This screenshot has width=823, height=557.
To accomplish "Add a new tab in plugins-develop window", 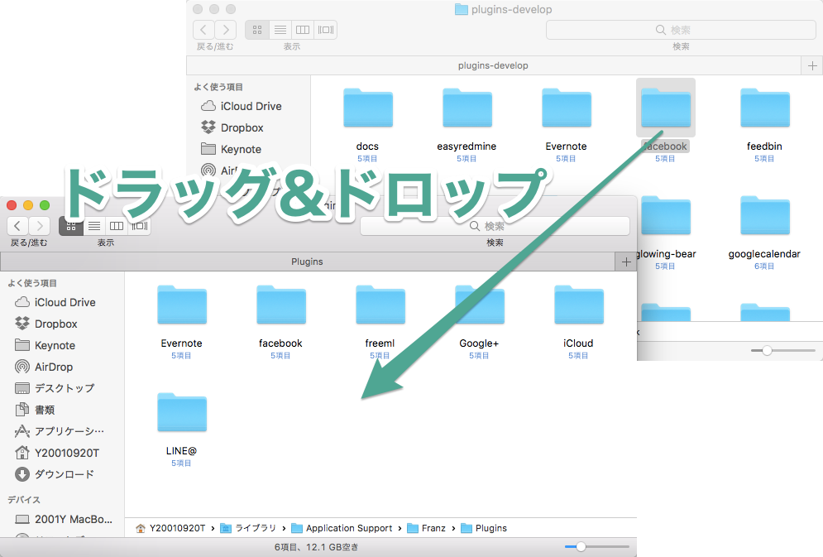I will pos(812,65).
